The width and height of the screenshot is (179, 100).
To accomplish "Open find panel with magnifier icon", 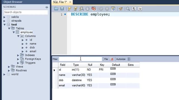I will point(128,9).
